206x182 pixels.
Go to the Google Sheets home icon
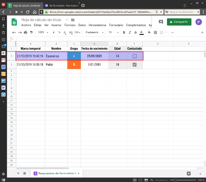pyautogui.click(x=14, y=22)
